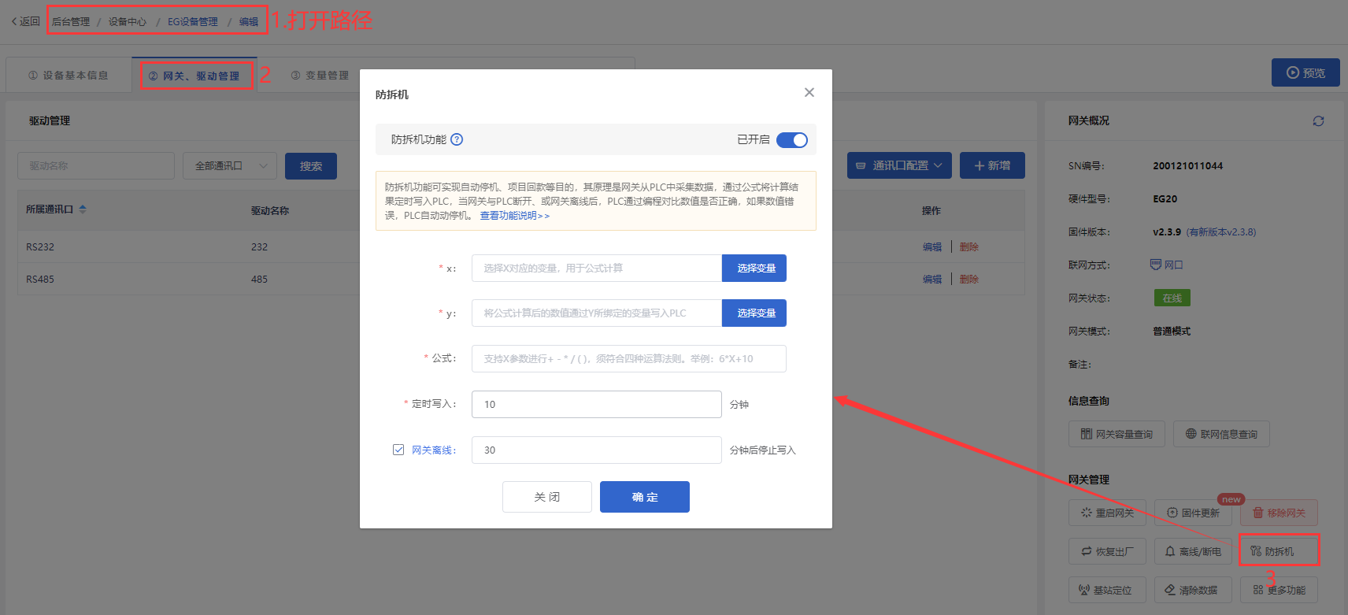Click the x variable input field
The width and height of the screenshot is (1348, 615).
coord(596,268)
